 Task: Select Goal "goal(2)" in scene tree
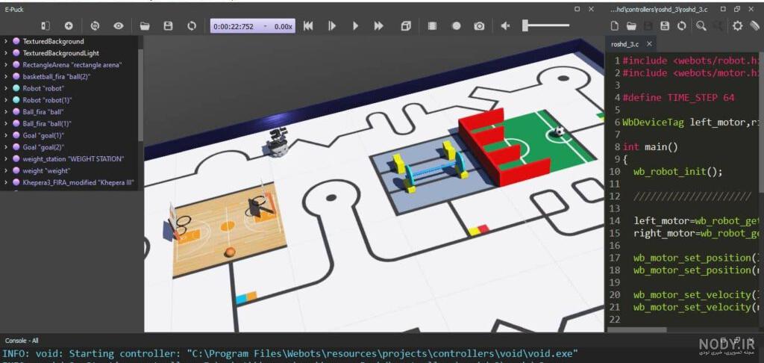43,147
